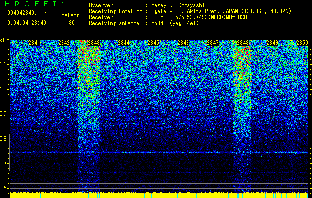Select the 2345 time marker
Viewport: 312px width, 198px height.
[153, 43]
